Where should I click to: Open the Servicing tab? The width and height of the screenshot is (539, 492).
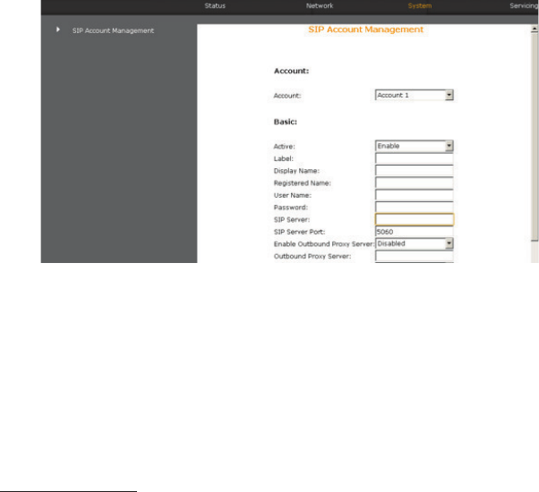(x=524, y=6)
